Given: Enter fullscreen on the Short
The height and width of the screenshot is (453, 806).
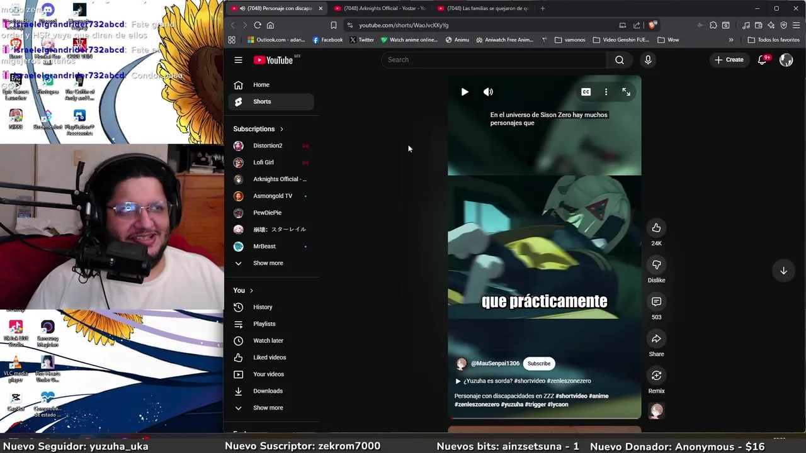Looking at the screenshot, I should [x=626, y=92].
